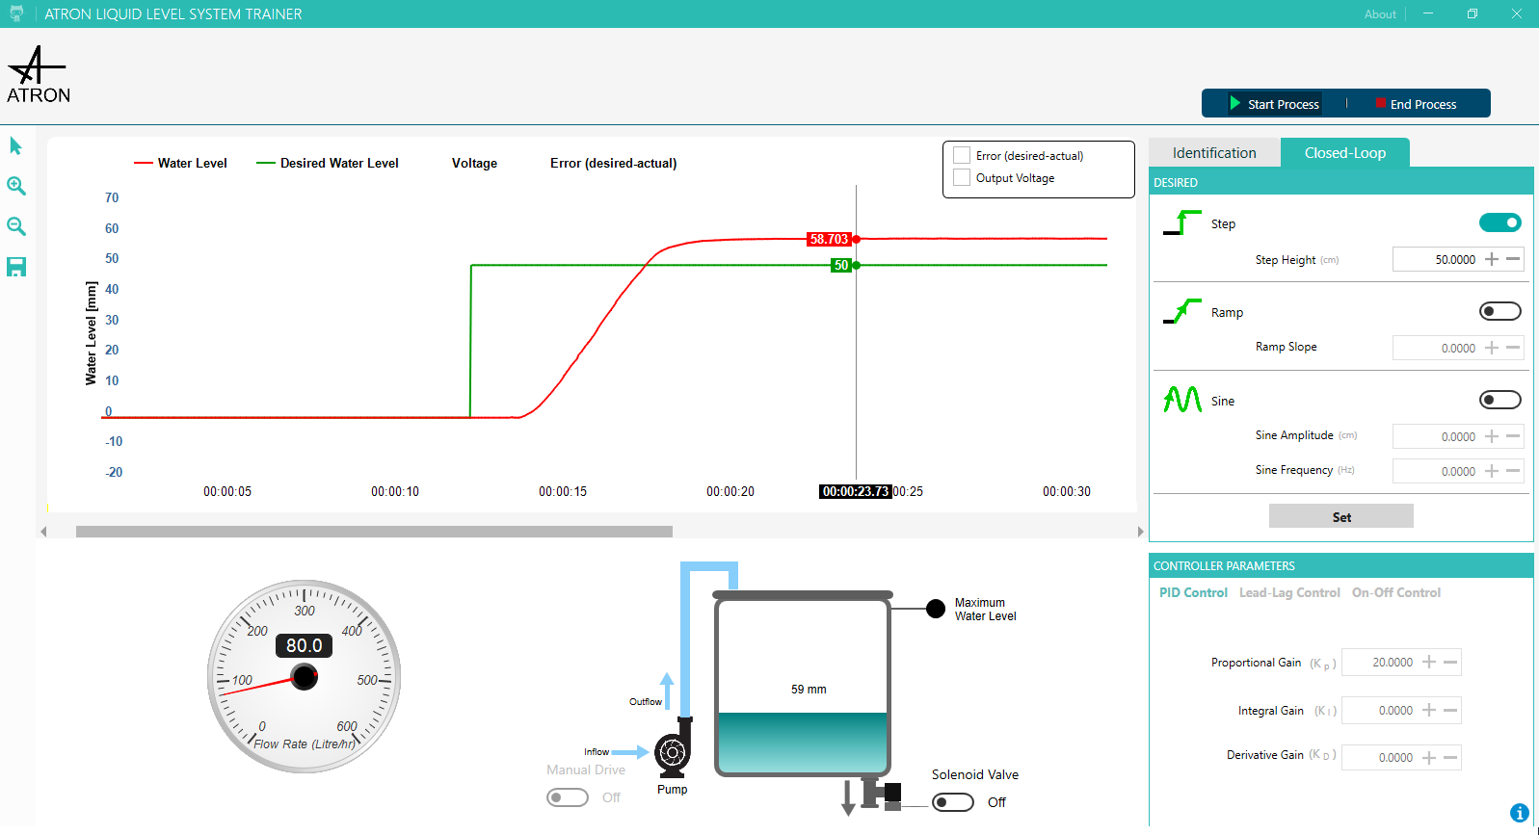Increase Sine Frequency with plus
Viewport: 1539px width, 835px height.
point(1492,471)
